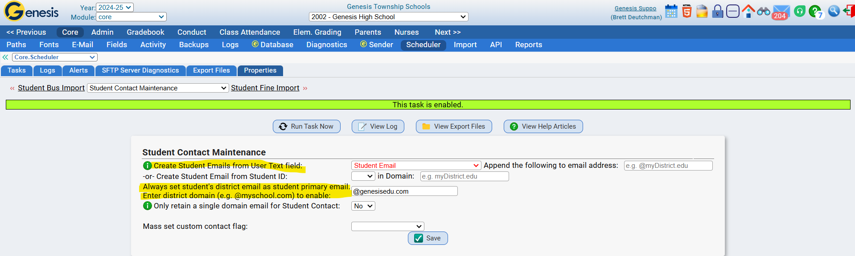This screenshot has height=256, width=855.
Task: Open the calendar icon in header
Action: coord(671,11)
